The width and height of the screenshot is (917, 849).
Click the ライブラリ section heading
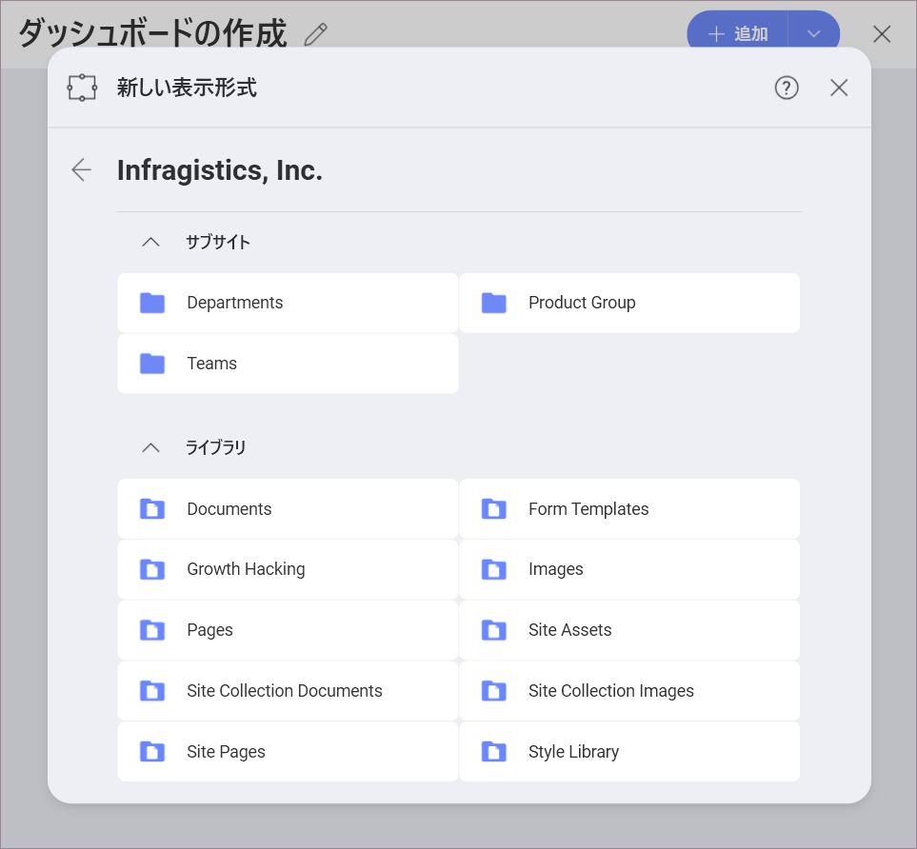[x=216, y=448]
